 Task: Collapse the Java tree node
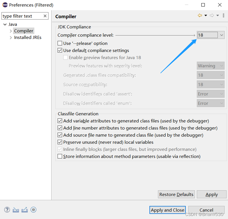(5, 24)
